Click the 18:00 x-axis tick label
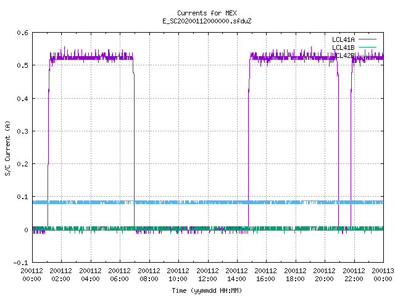Viewport: 395px width, 296px height. click(295, 279)
